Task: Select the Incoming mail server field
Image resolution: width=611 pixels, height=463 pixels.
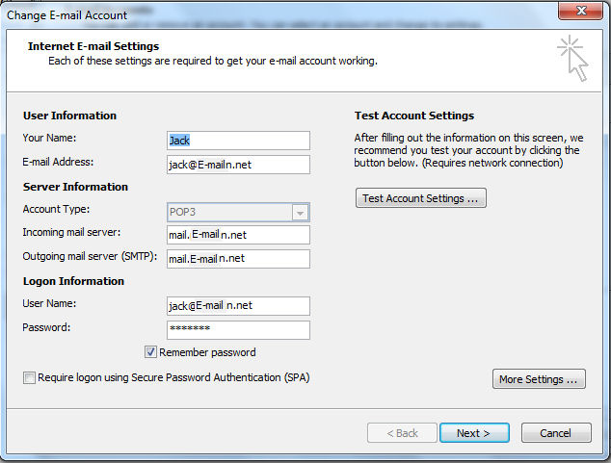Action: [238, 235]
